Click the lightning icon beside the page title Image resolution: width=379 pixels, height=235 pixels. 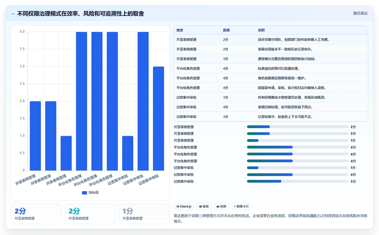pyautogui.click(x=13, y=13)
